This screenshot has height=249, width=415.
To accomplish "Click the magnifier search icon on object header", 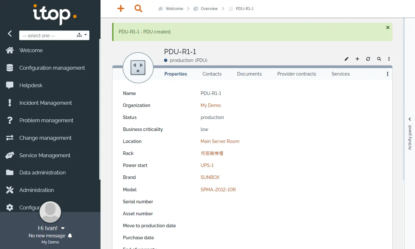I will pyautogui.click(x=379, y=59).
